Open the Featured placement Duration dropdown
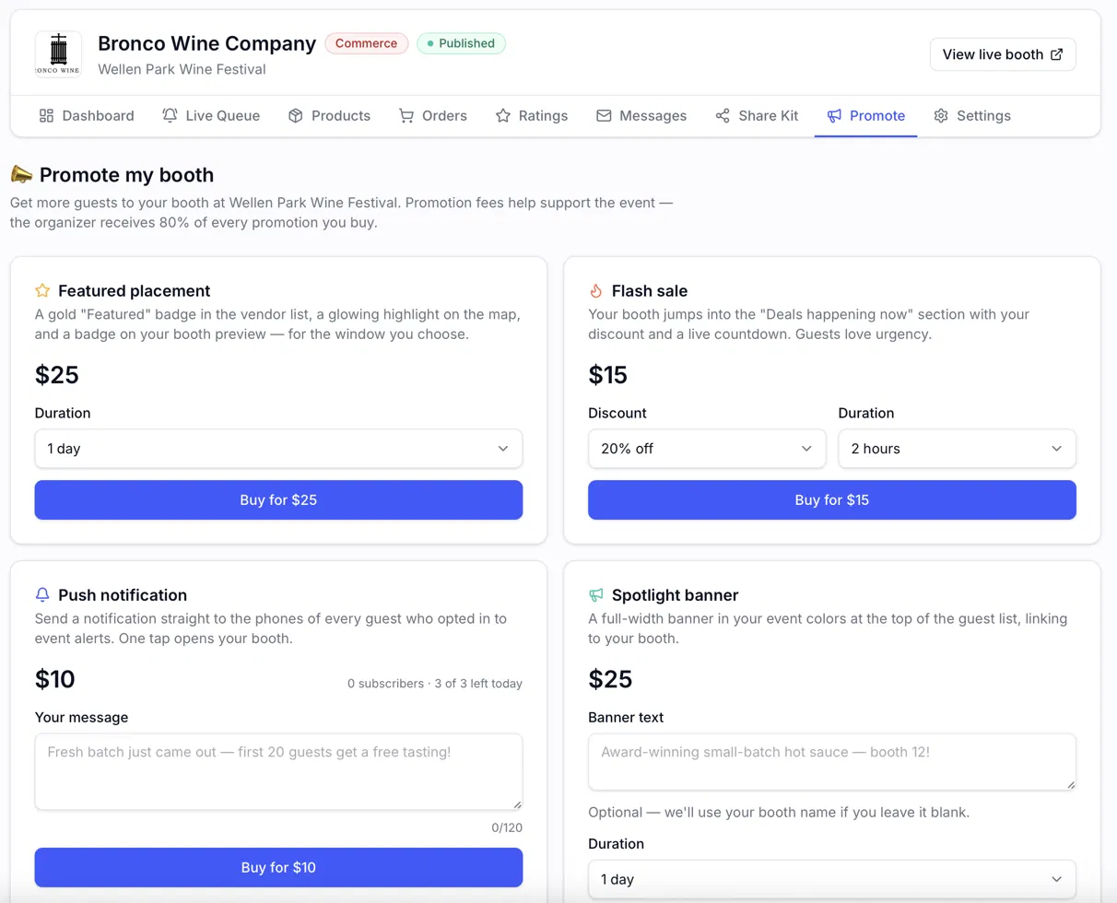1117x903 pixels. 278,449
